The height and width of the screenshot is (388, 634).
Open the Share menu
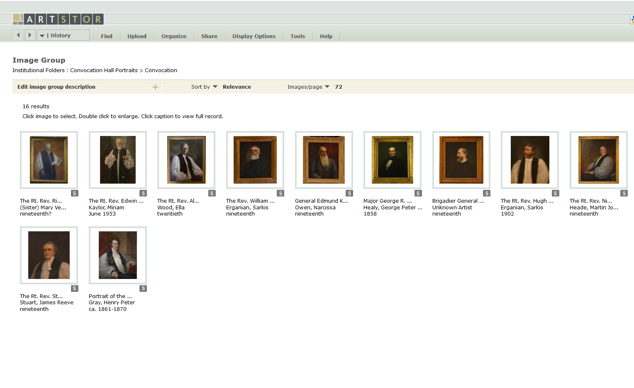point(209,36)
